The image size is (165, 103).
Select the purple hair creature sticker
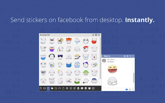[86, 65]
